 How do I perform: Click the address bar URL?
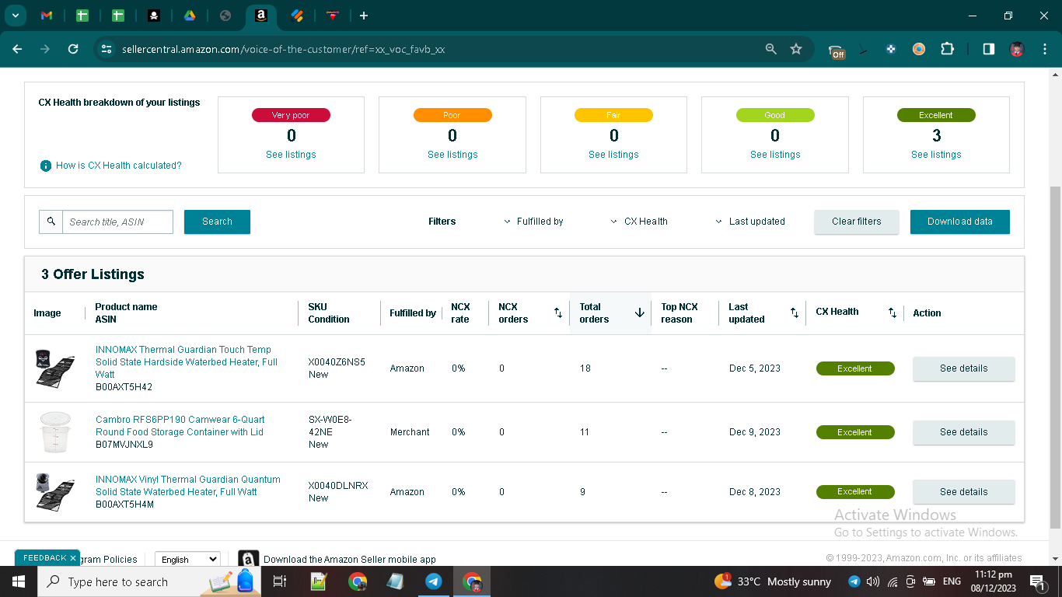pos(284,49)
